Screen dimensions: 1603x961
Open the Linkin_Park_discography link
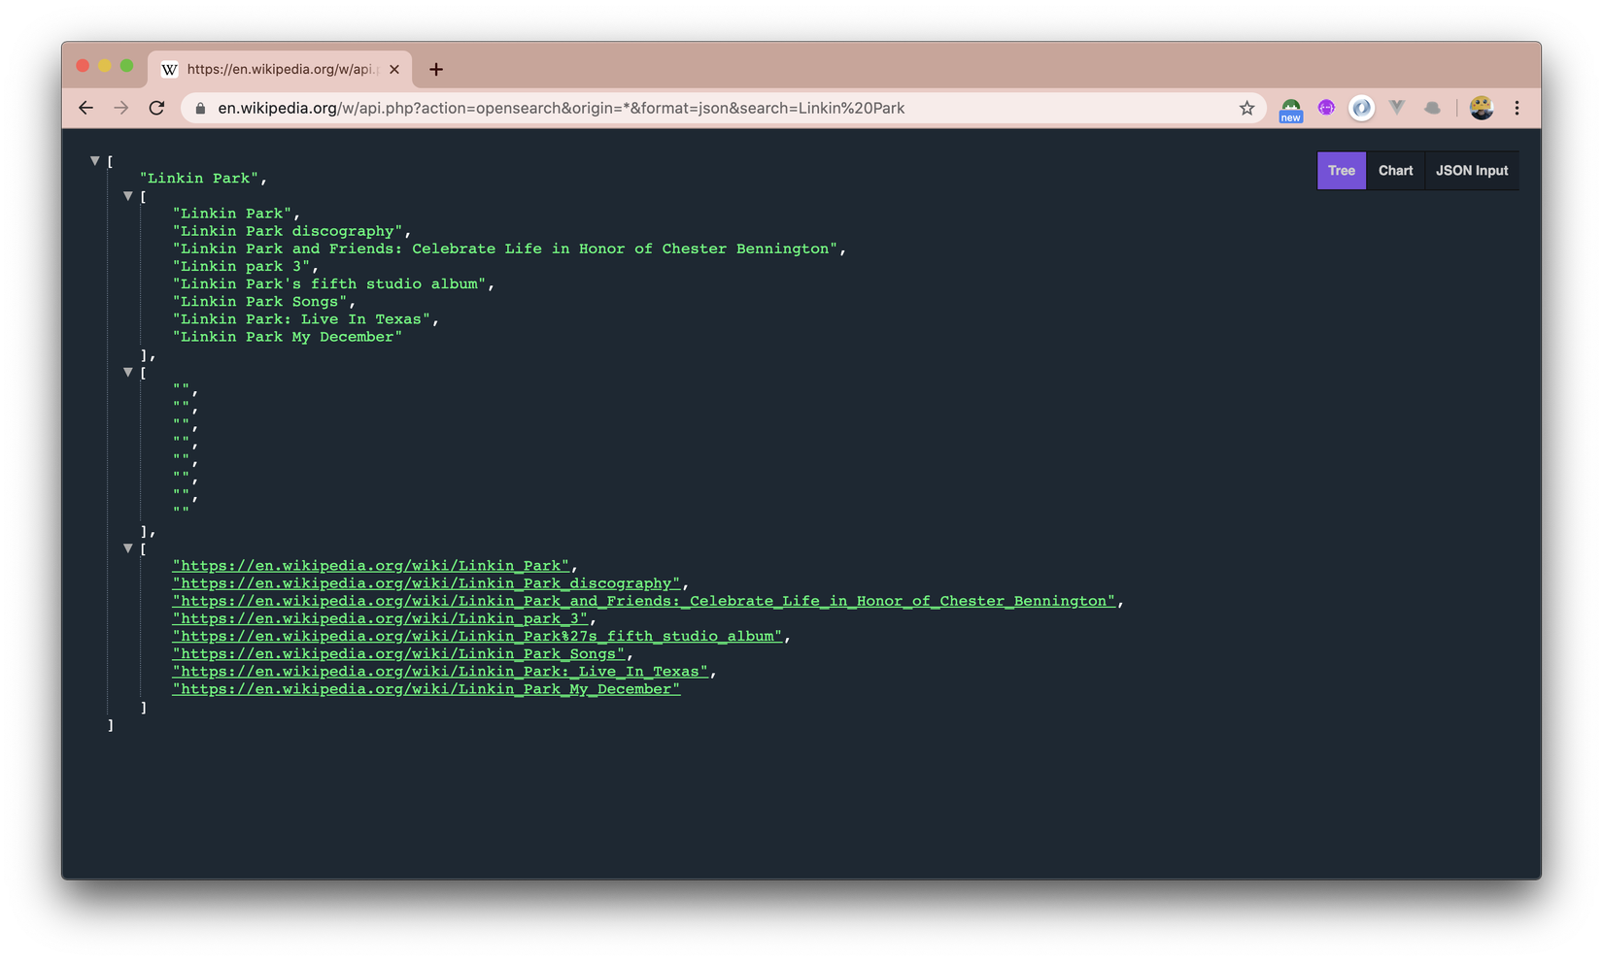pyautogui.click(x=426, y=583)
